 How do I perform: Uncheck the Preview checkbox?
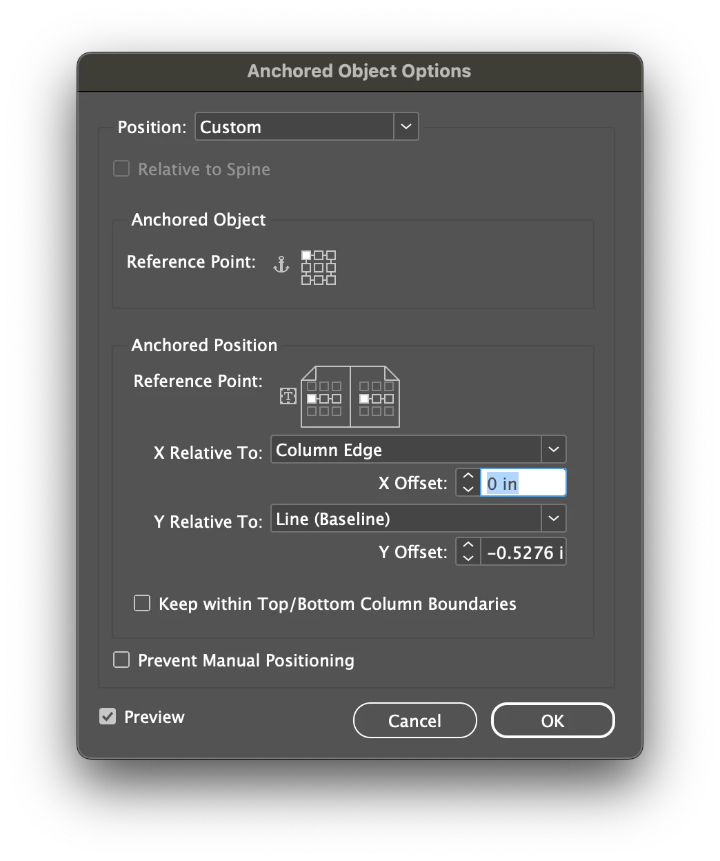(108, 717)
